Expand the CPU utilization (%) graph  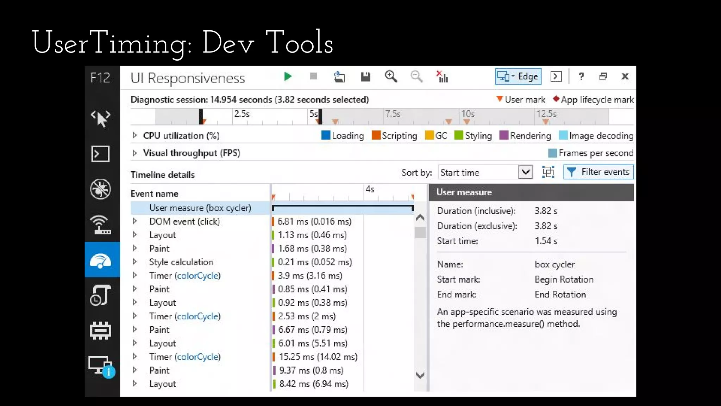pos(134,135)
